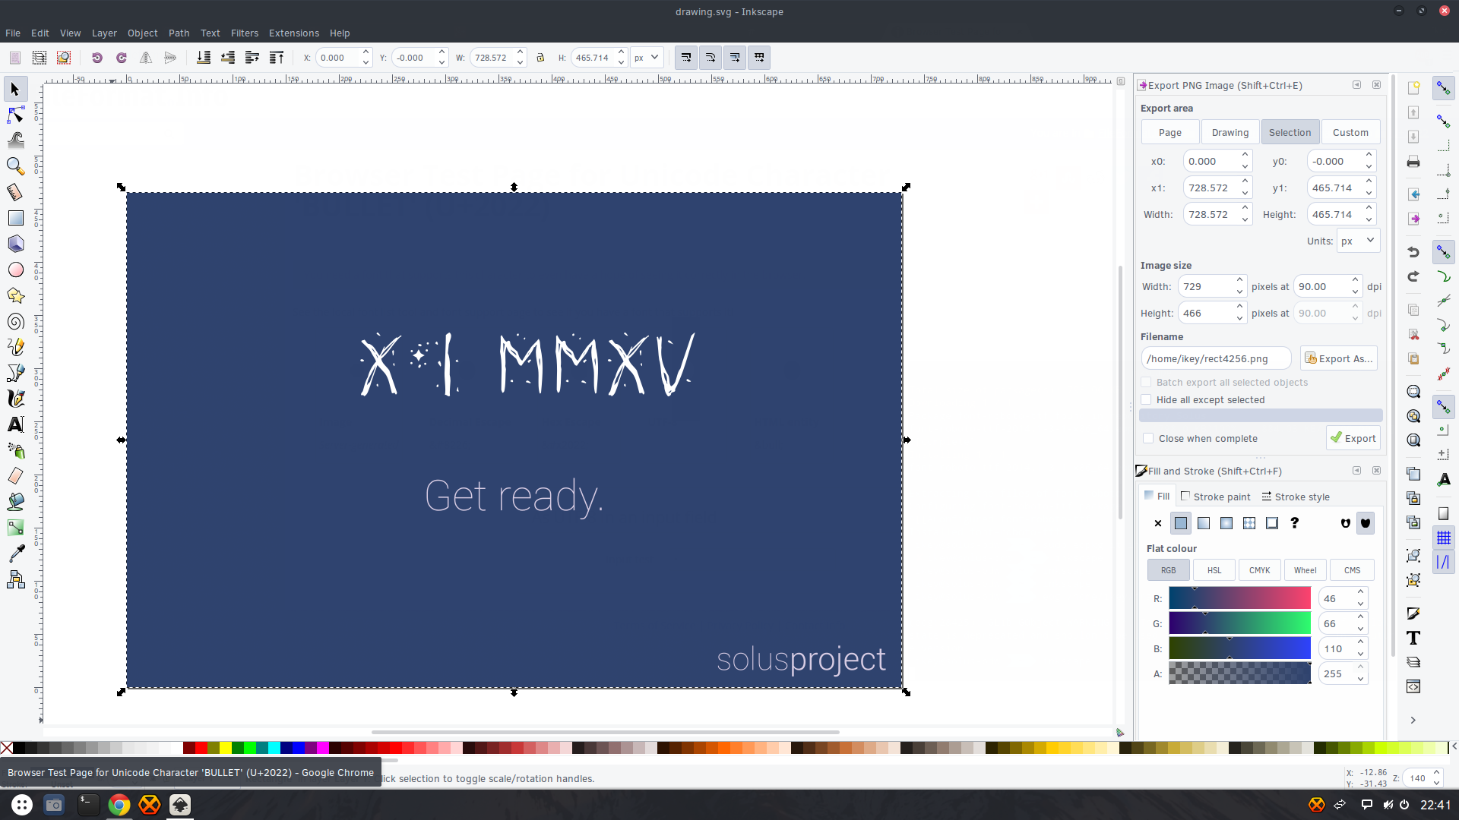This screenshot has height=820, width=1459.
Task: Select the Pencil freehand tool
Action: (15, 347)
